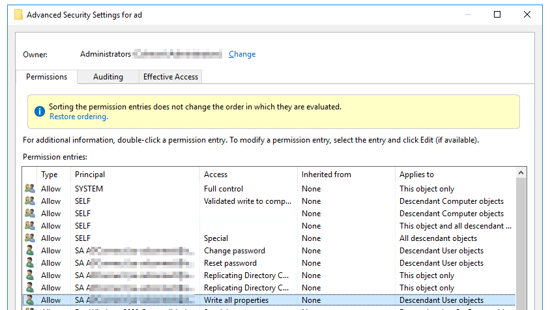Click the icon for the SELF Special entry

[x=29, y=238]
